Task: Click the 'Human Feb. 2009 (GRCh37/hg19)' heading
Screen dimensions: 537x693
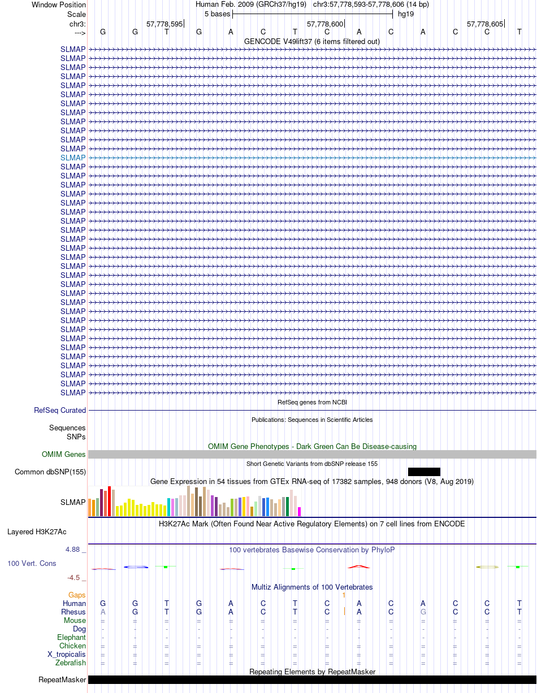Action: (251, 5)
